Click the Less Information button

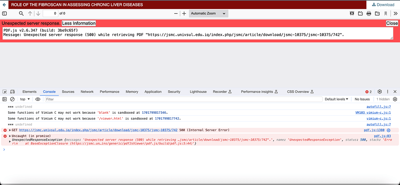point(79,23)
